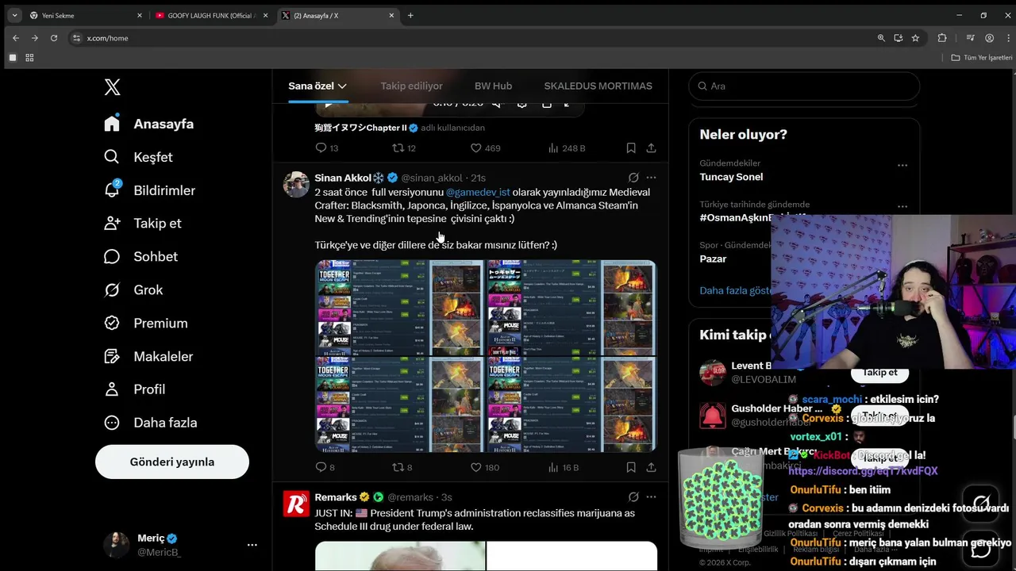
Task: Open Tüm Yer İşaretleri bookmarks folder
Action: (982, 58)
